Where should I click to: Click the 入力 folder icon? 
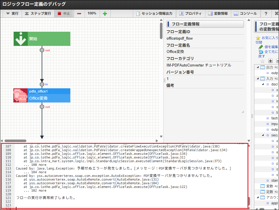[263, 78]
